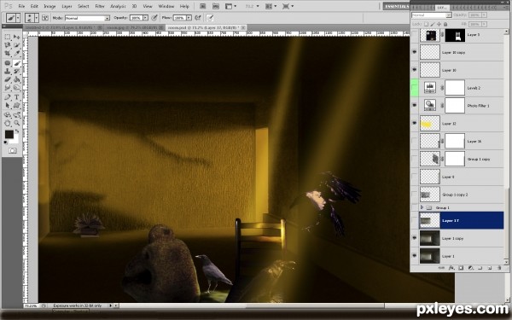The width and height of the screenshot is (512, 320).
Task: Select the Pen tool
Action: tap(7, 97)
